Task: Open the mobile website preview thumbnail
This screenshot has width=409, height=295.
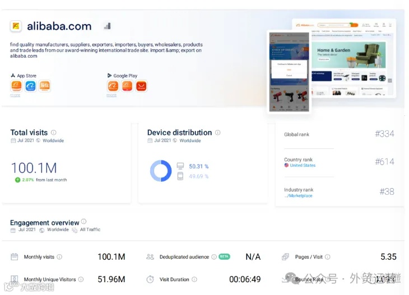Action: tap(289, 72)
